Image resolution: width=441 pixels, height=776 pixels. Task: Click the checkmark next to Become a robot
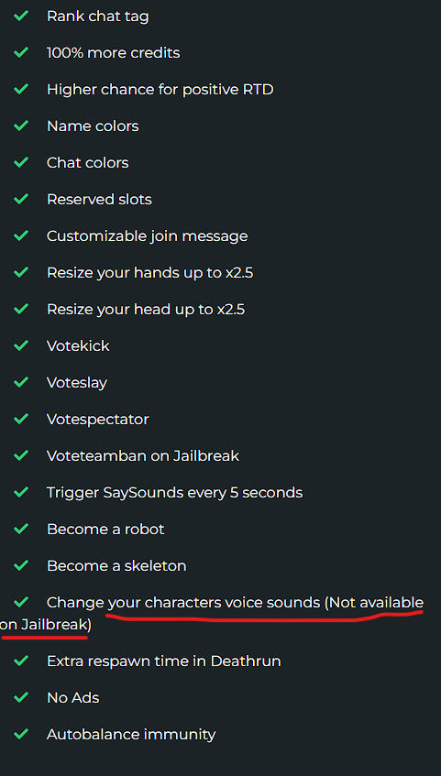pyautogui.click(x=21, y=529)
